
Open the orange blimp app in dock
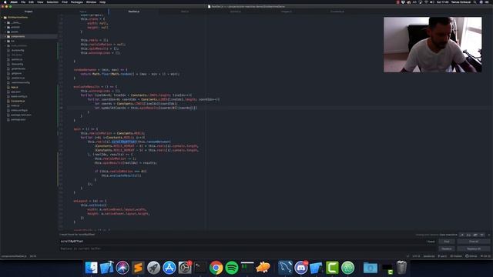pos(263,268)
